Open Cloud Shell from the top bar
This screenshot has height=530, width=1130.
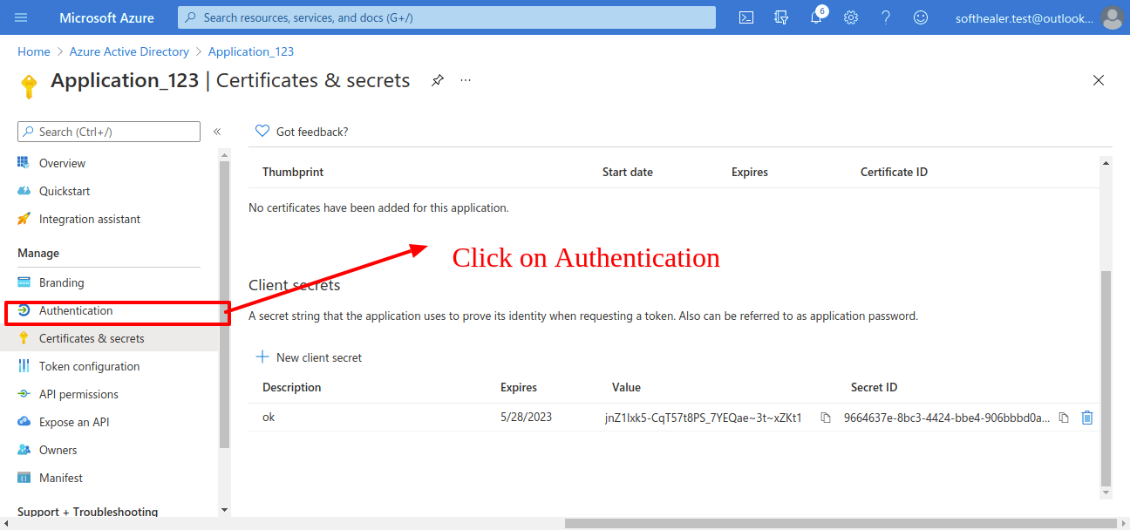746,17
